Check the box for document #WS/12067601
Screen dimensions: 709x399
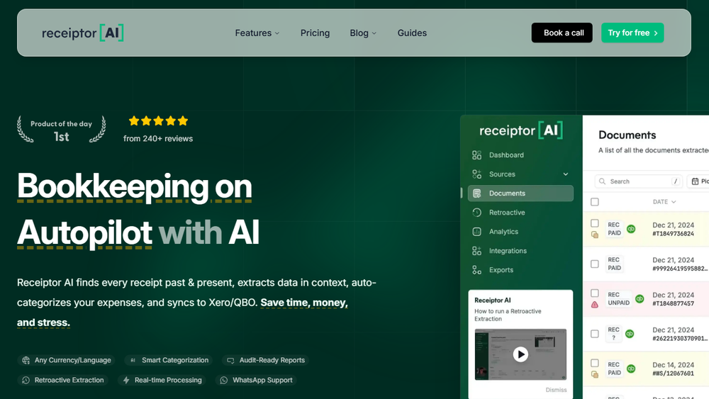(595, 364)
